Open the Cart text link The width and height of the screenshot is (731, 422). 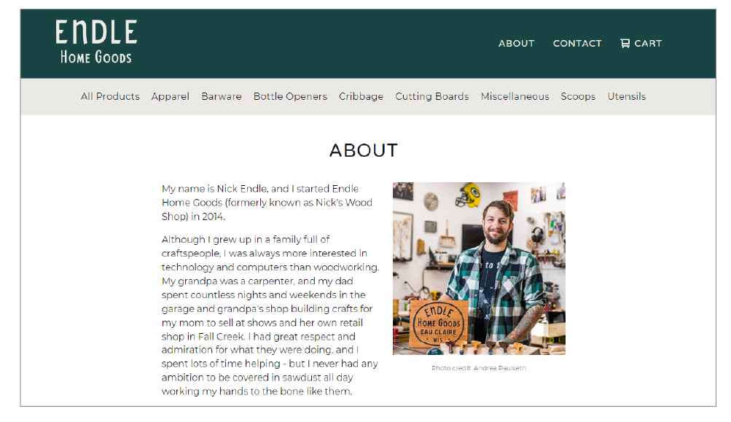[648, 43]
